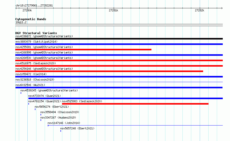Click the red nsv4254146 variant bar
Viewport: 230px width, 141px height.
click(109, 71)
